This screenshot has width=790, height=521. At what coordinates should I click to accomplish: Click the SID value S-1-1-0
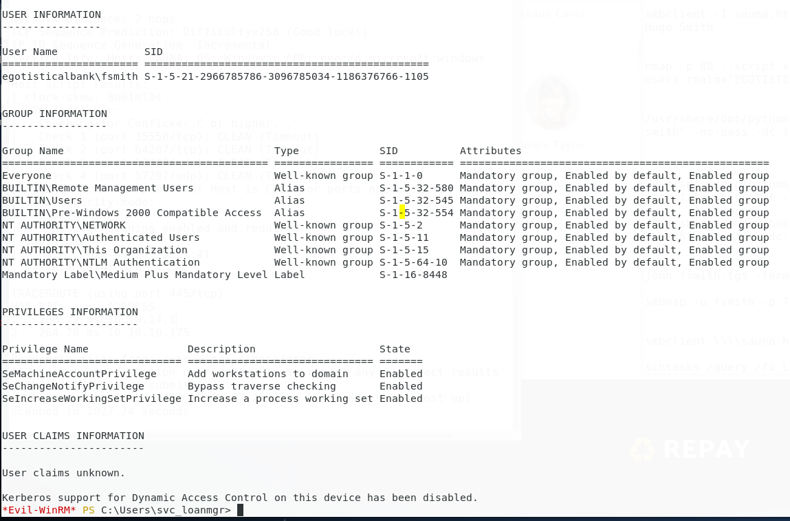pyautogui.click(x=401, y=176)
